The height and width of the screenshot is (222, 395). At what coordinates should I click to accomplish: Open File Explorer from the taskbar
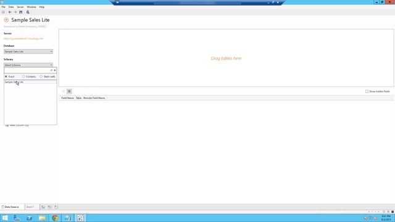(x=42, y=218)
